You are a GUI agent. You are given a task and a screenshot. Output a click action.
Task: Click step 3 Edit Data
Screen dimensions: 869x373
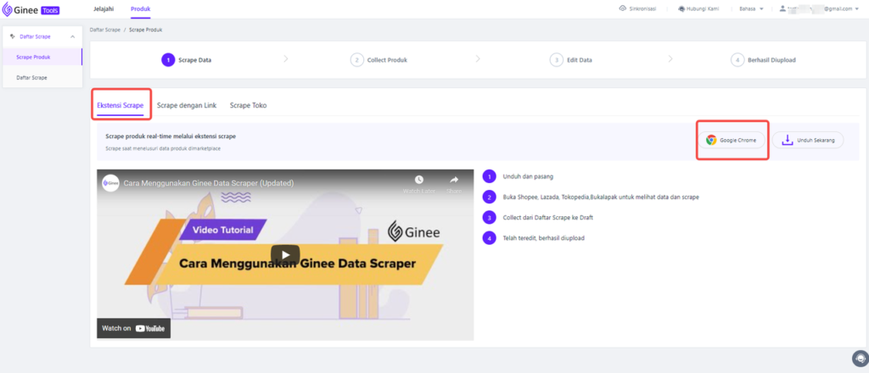pyautogui.click(x=570, y=60)
